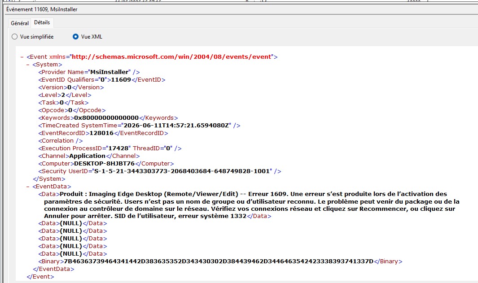Collapse the System XML node
Image resolution: width=478 pixels, height=283 pixels.
point(28,65)
